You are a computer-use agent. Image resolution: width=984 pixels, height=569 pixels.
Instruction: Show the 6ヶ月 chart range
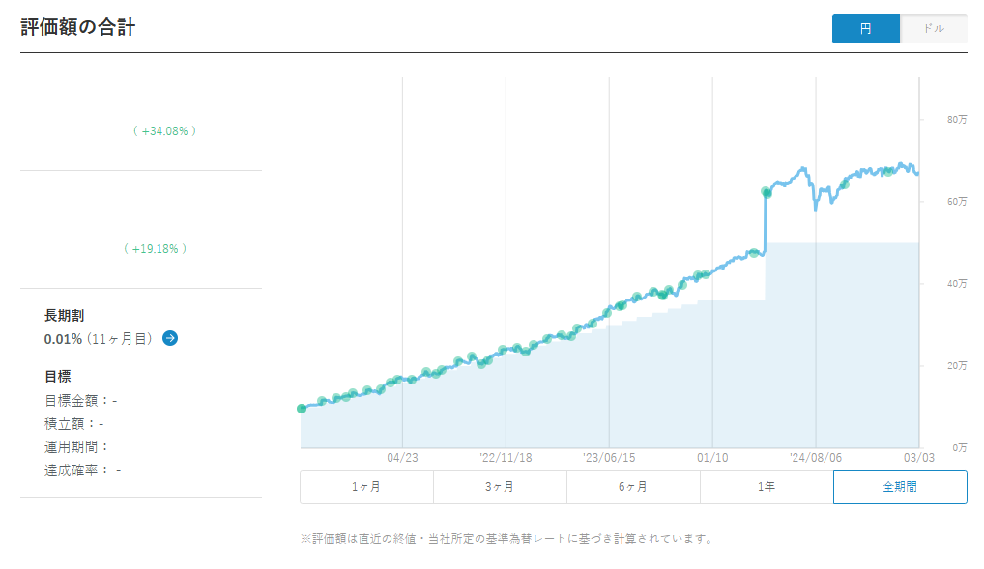click(633, 487)
